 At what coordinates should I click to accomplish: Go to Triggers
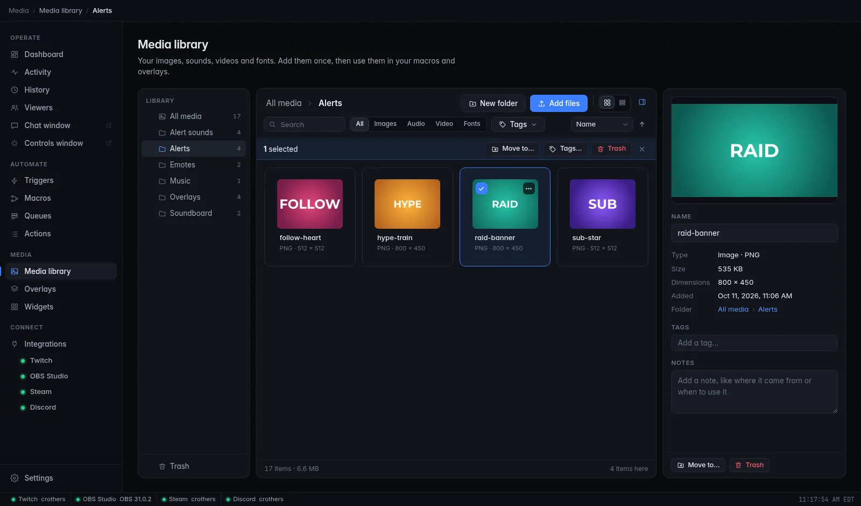(x=61, y=180)
